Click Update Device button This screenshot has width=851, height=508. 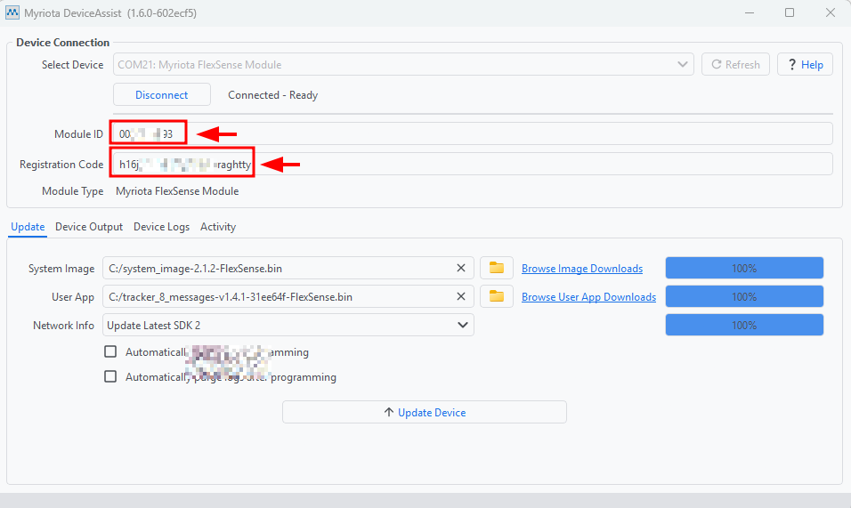(x=425, y=412)
